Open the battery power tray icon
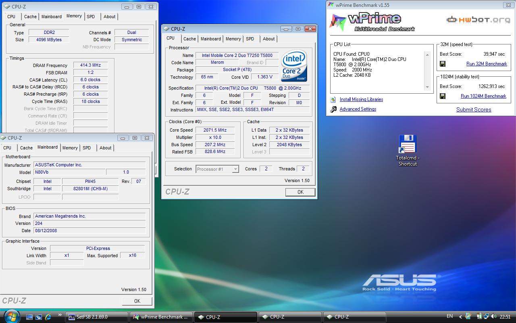 tap(480, 317)
